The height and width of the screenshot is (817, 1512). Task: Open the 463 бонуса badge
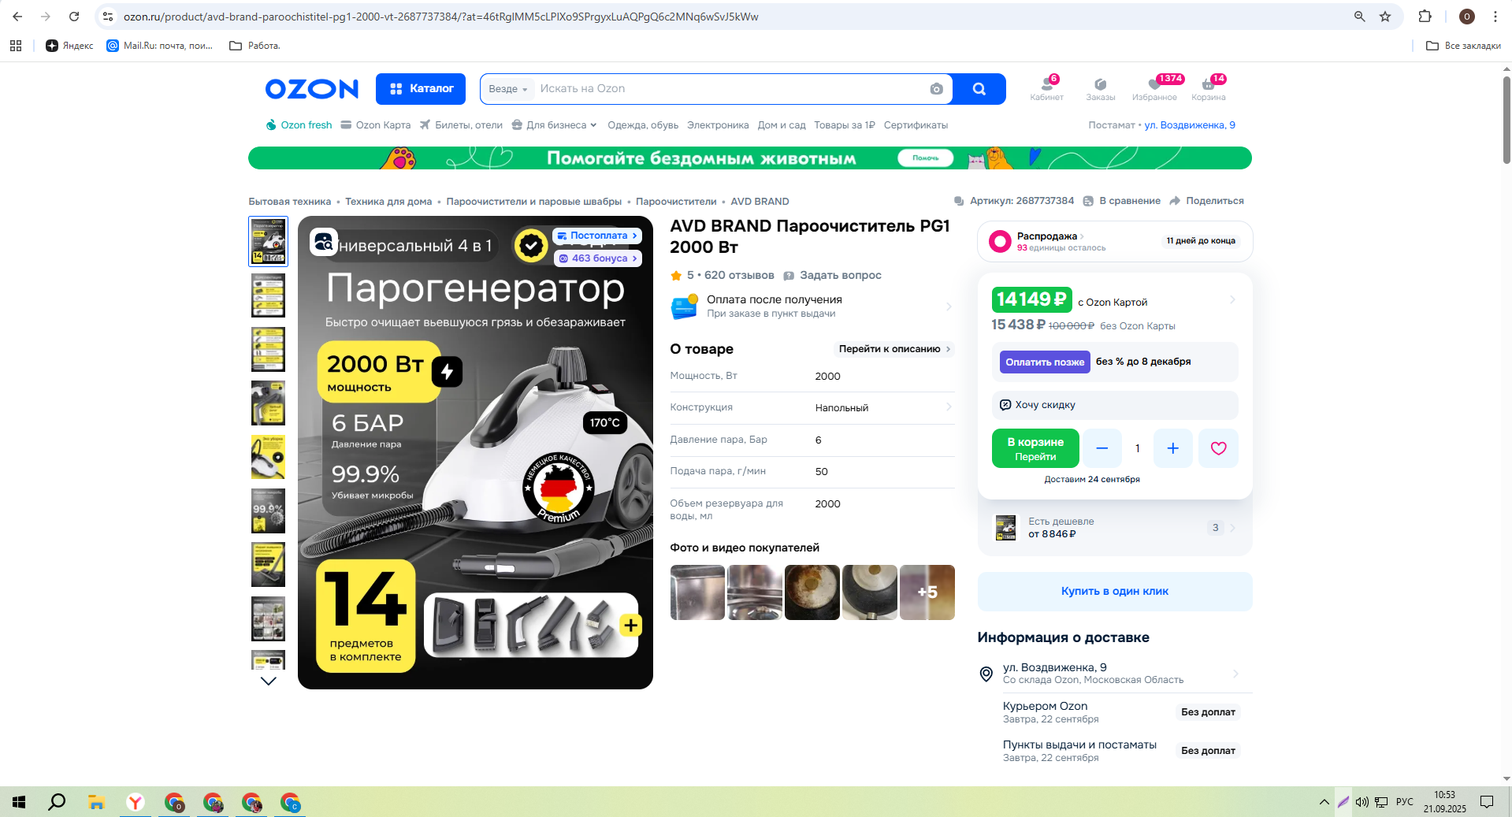coord(599,258)
